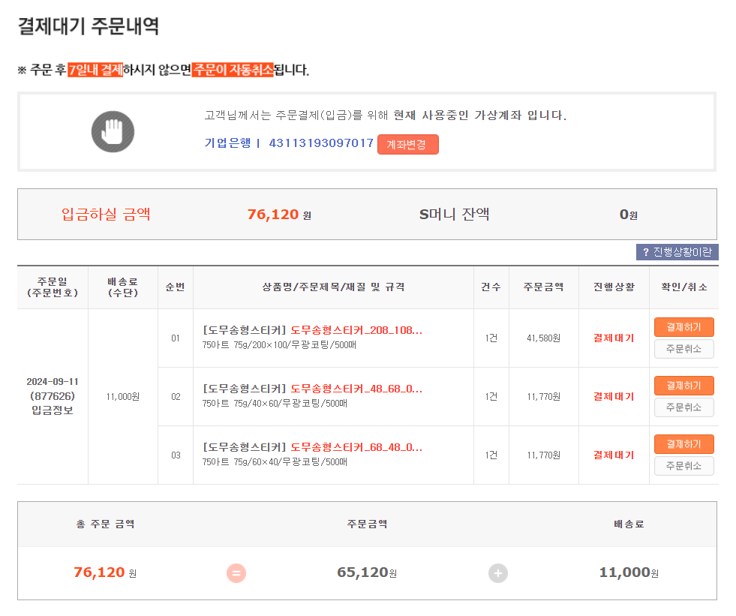Screen dimensions: 736x616
Task: Click order number 877626
Action: click(53, 396)
